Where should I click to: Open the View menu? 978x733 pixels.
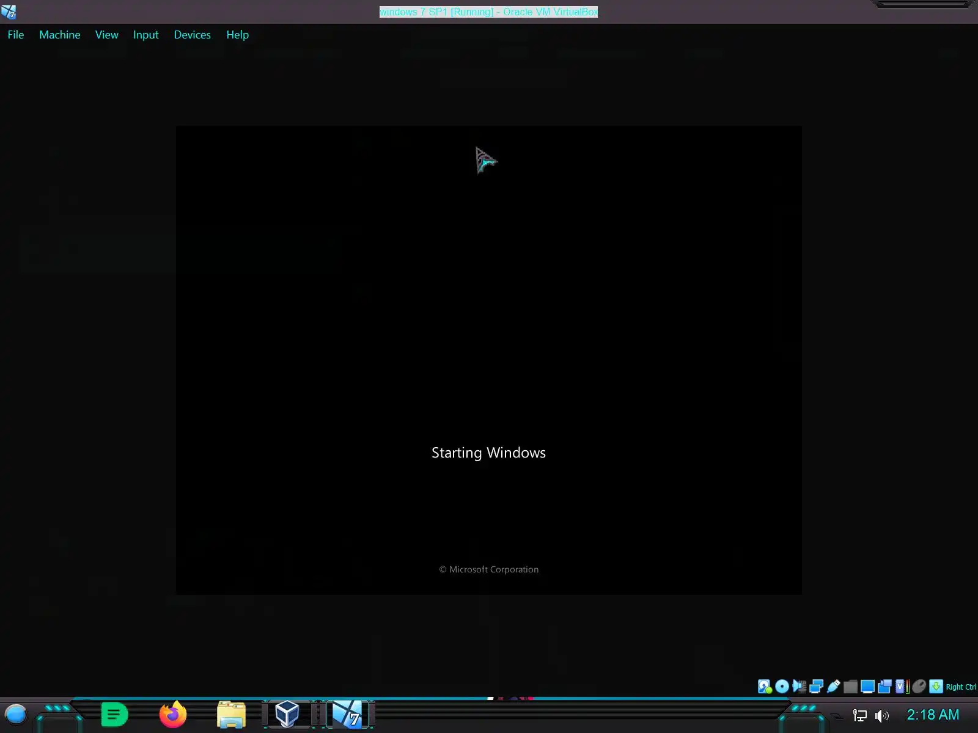tap(107, 35)
